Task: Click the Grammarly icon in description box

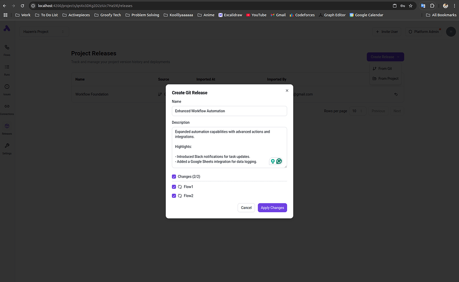Action: (279, 161)
